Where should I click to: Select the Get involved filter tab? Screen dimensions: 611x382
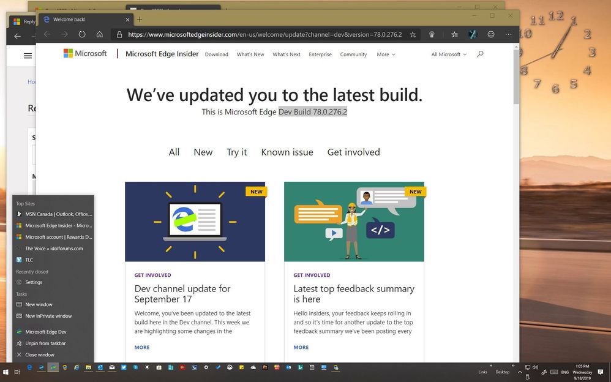[353, 152]
